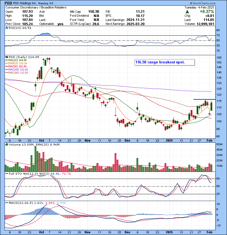Click the RSI(14) 60.51 indicator label
Viewport: 227px width, 235px height.
coord(20,28)
